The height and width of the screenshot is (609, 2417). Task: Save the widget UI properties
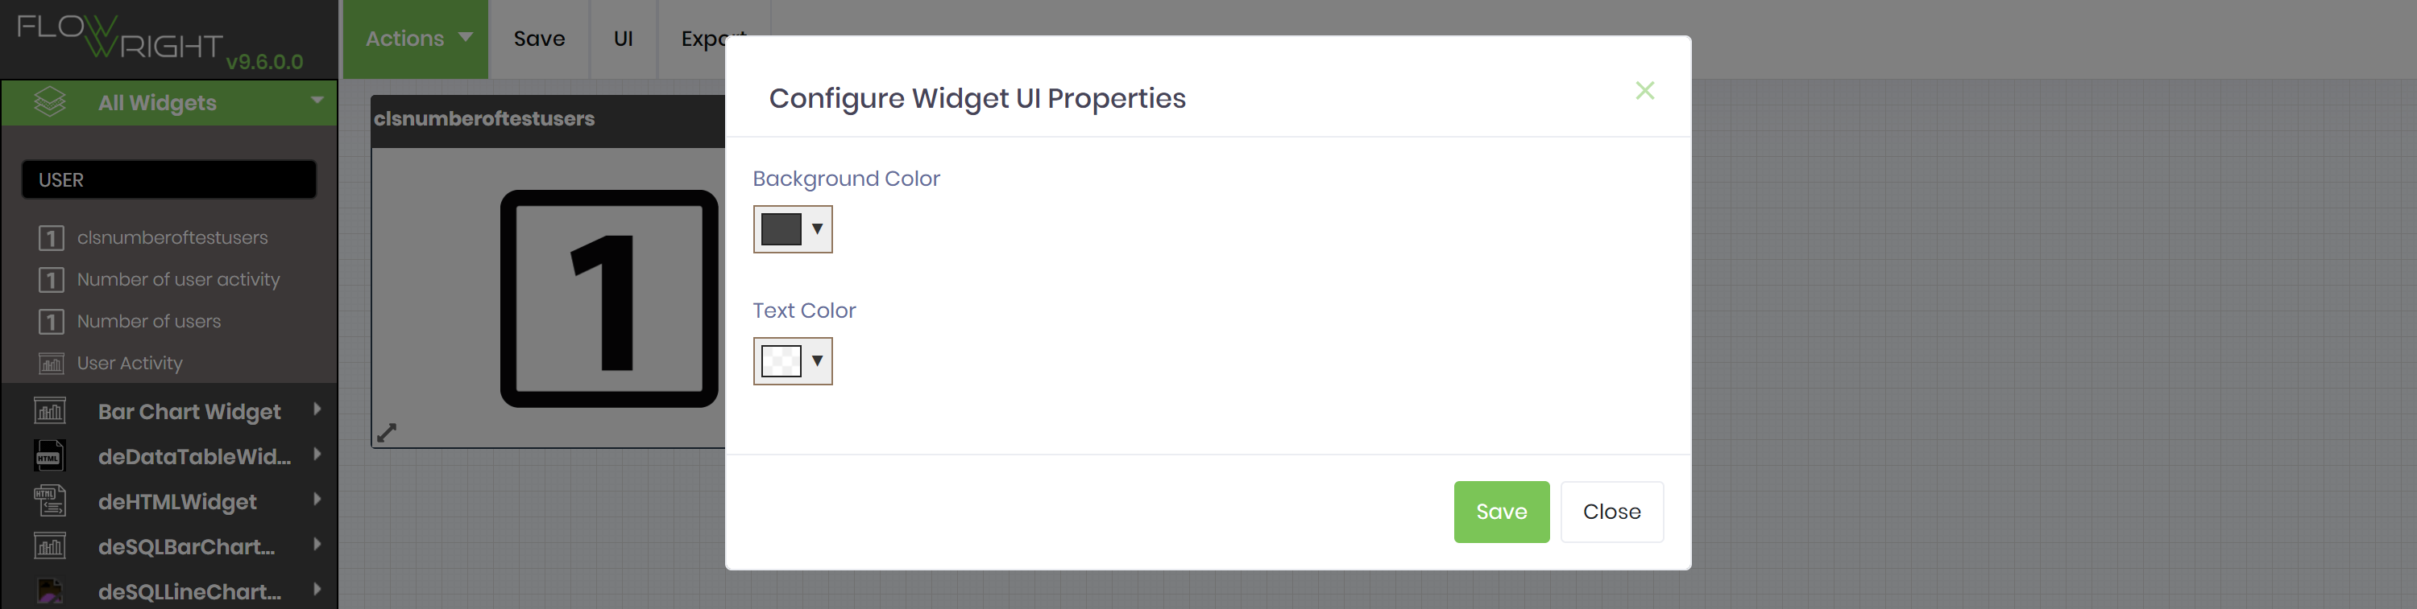[x=1501, y=512]
